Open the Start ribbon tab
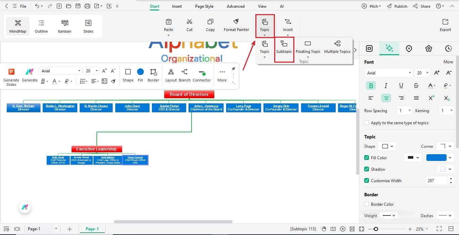 pos(155,6)
